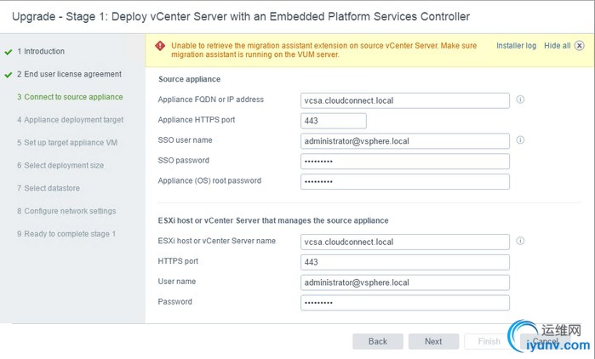This screenshot has height=359, width=595.
Task: Go to step 1 Introduction
Action: click(41, 51)
